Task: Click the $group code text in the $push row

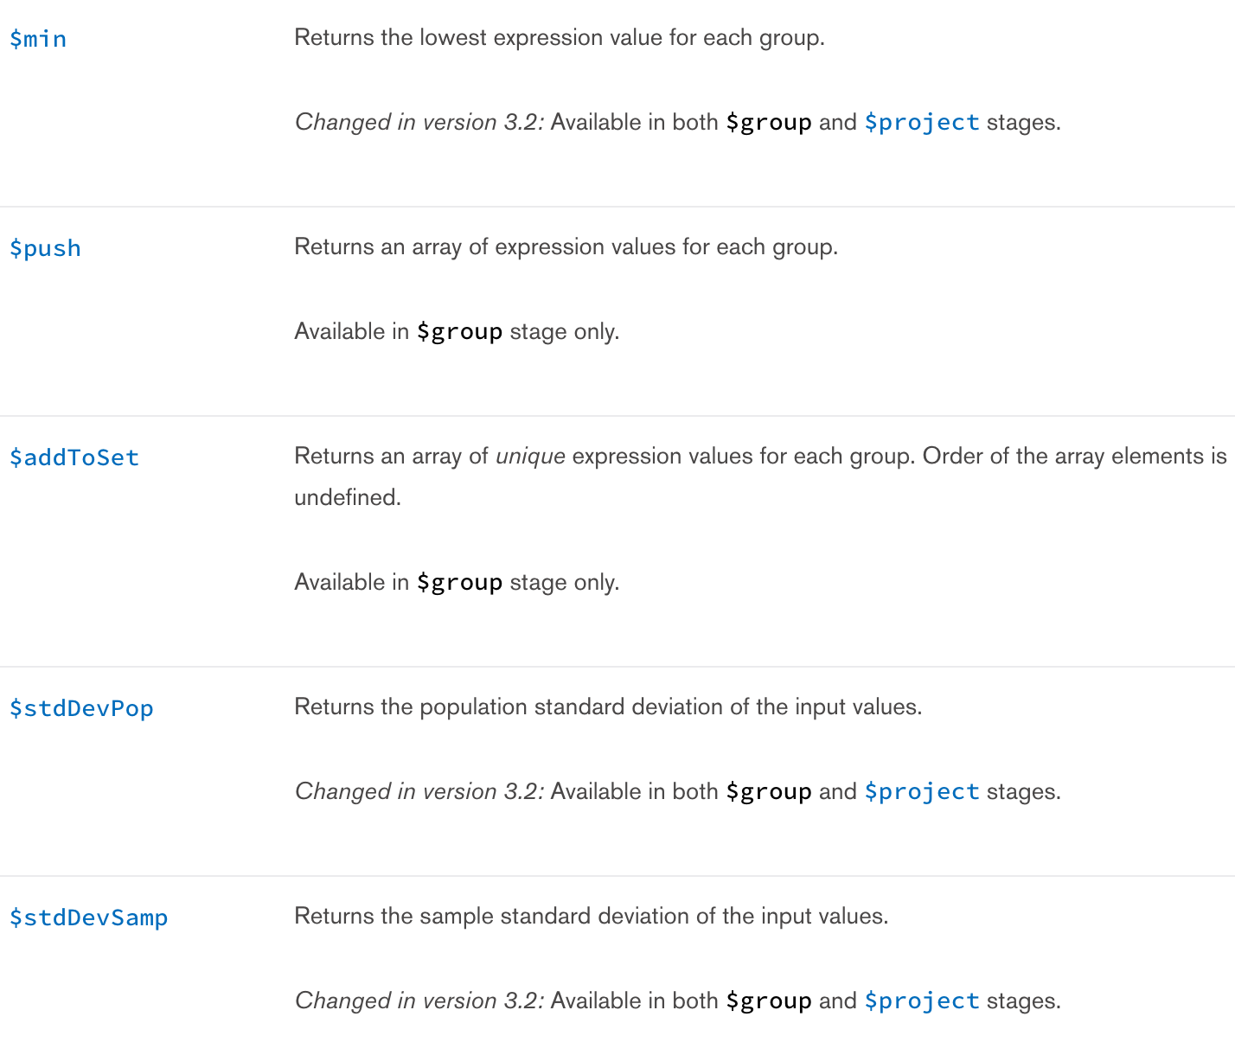Action: click(459, 332)
